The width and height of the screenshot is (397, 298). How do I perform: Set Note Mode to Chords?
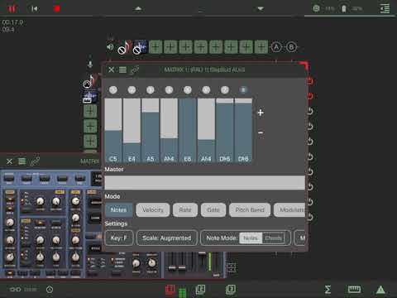coord(274,238)
